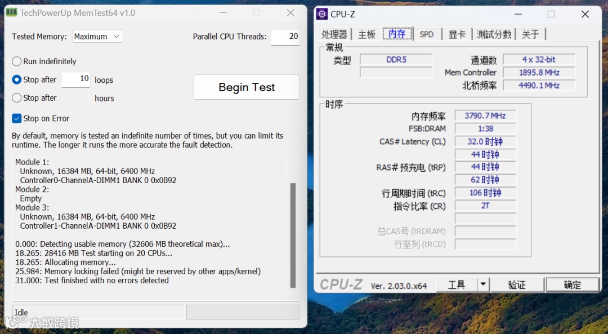Click the FSB:DRAM 1:38 value
The width and height of the screenshot is (608, 334).
[485, 128]
